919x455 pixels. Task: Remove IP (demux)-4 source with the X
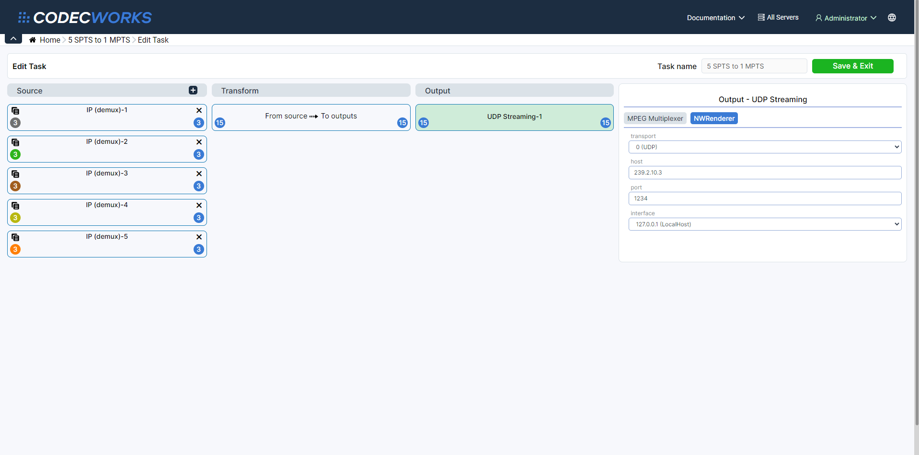tap(199, 205)
